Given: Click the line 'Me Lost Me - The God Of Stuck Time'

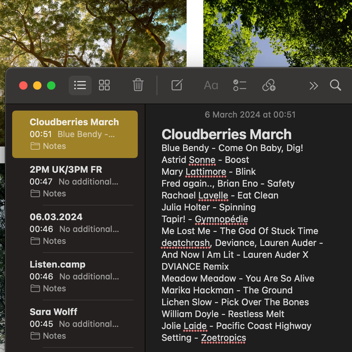Looking at the screenshot, I should (240, 231).
